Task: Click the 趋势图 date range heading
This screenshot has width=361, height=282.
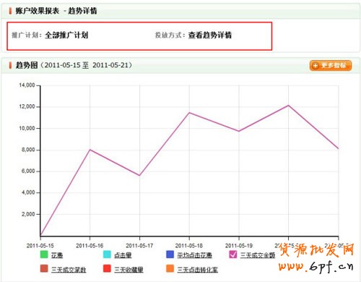Action: tap(74, 65)
